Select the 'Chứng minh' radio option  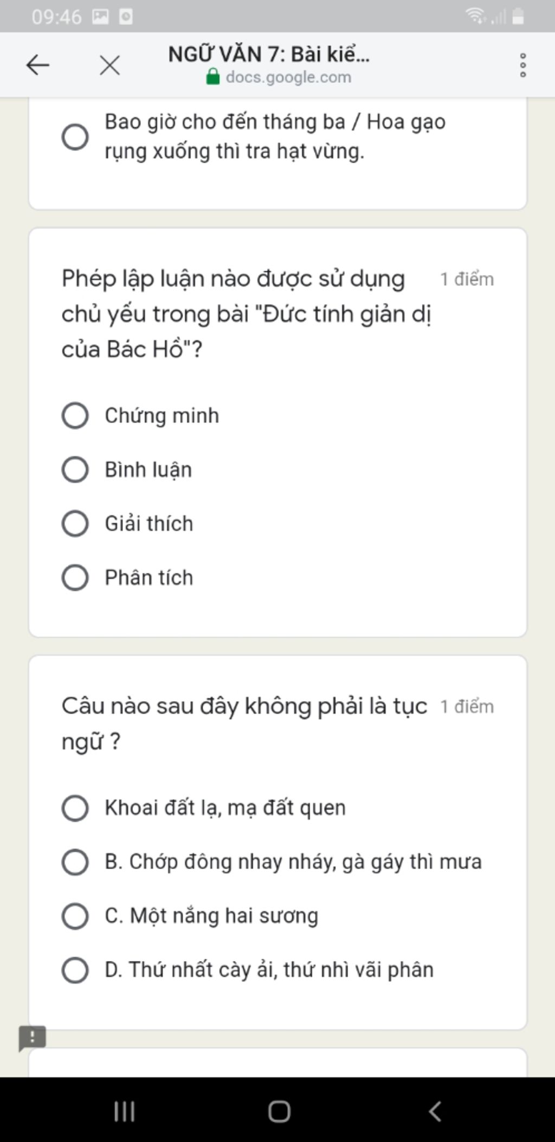click(75, 416)
